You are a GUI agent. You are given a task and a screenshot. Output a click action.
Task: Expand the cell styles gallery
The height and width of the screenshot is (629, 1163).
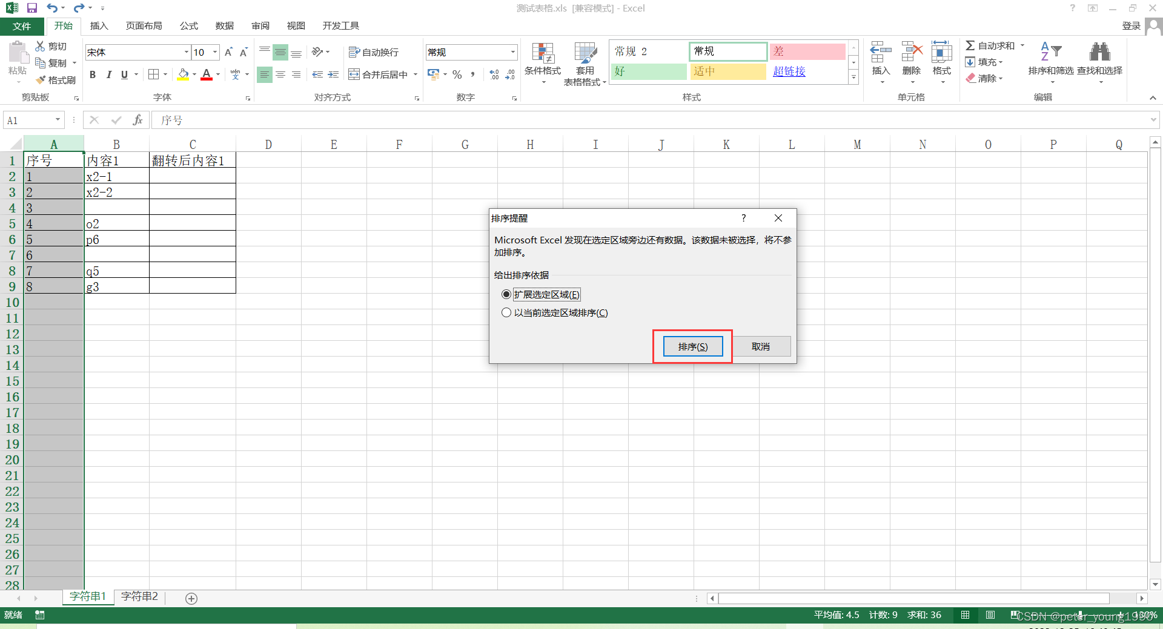point(853,77)
